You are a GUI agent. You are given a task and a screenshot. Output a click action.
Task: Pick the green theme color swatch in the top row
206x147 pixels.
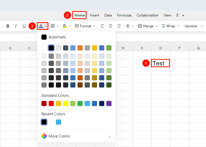[109, 48]
